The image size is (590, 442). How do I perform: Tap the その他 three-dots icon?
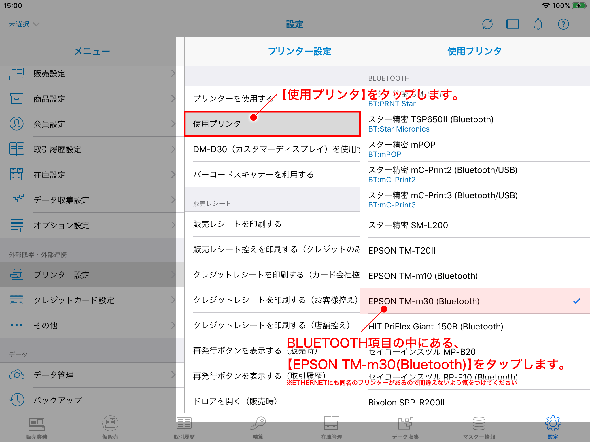point(17,325)
